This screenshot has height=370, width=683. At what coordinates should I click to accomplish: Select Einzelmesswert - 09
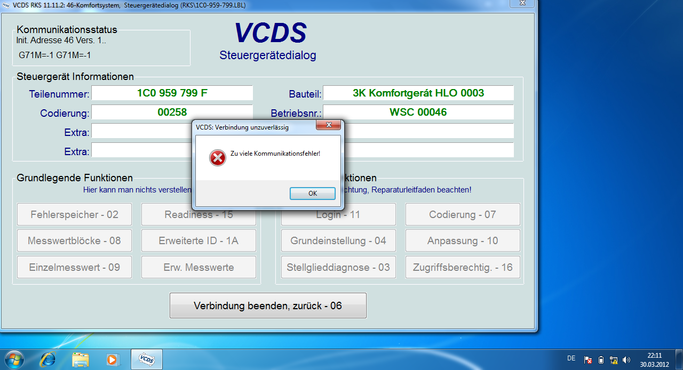pyautogui.click(x=74, y=268)
